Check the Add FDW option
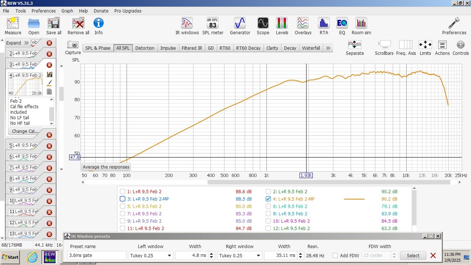471x265 pixels. coord(335,255)
